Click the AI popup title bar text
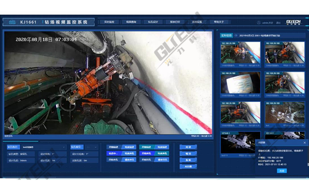Viewport: 309px width, 191px height. click(262, 143)
